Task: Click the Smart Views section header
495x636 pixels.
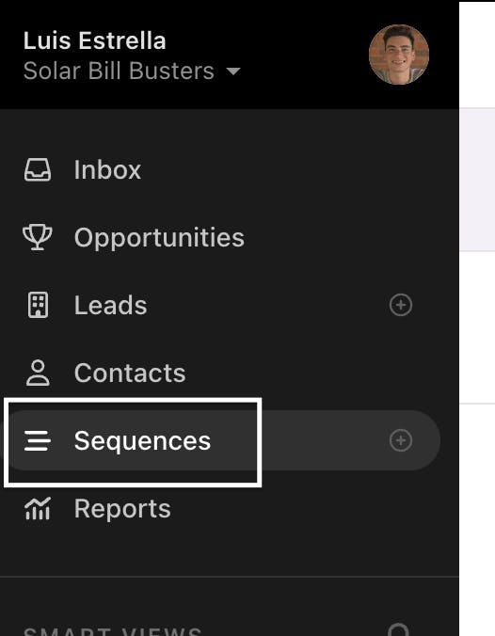Action: pos(112,631)
